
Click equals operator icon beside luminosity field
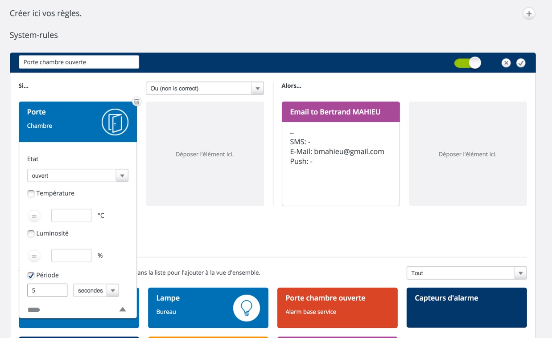coord(34,256)
